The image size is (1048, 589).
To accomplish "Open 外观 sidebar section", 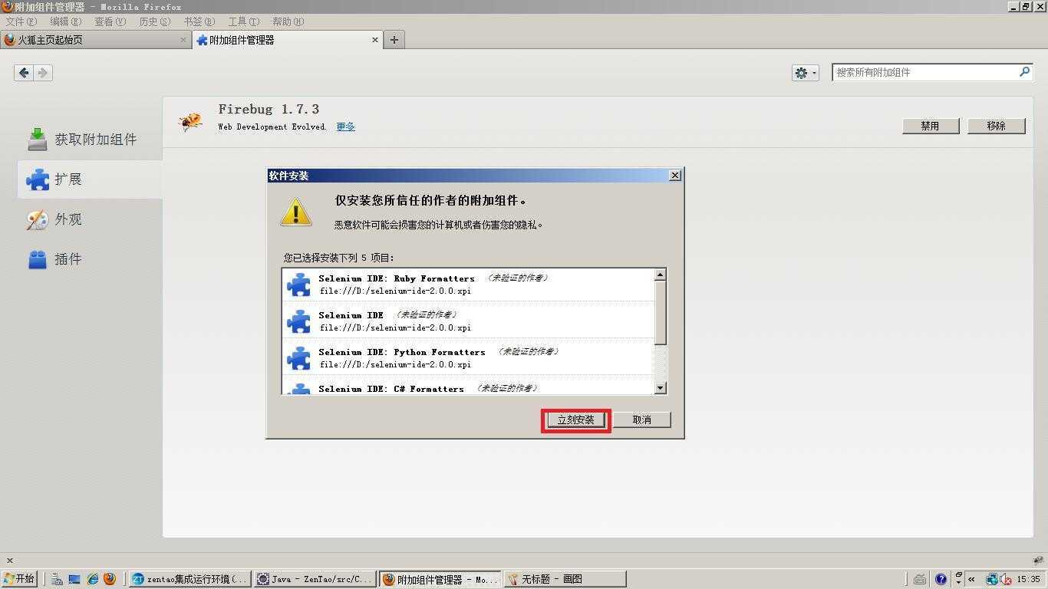I will pyautogui.click(x=90, y=219).
